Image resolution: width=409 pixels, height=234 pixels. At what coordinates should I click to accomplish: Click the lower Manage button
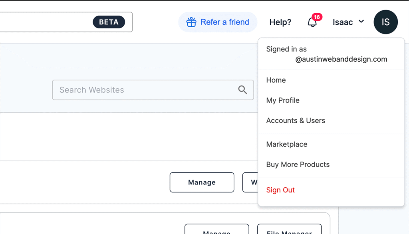point(216,232)
